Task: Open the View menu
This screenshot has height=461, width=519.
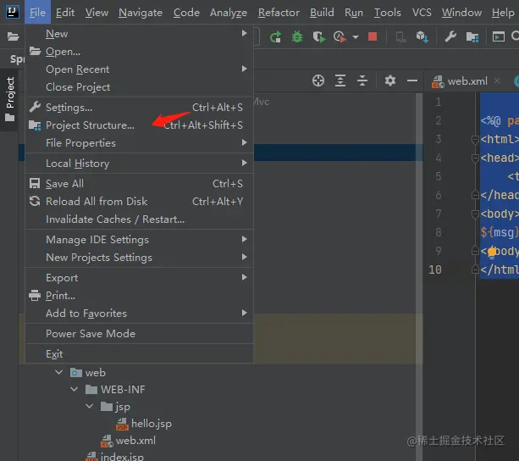Action: (x=97, y=13)
